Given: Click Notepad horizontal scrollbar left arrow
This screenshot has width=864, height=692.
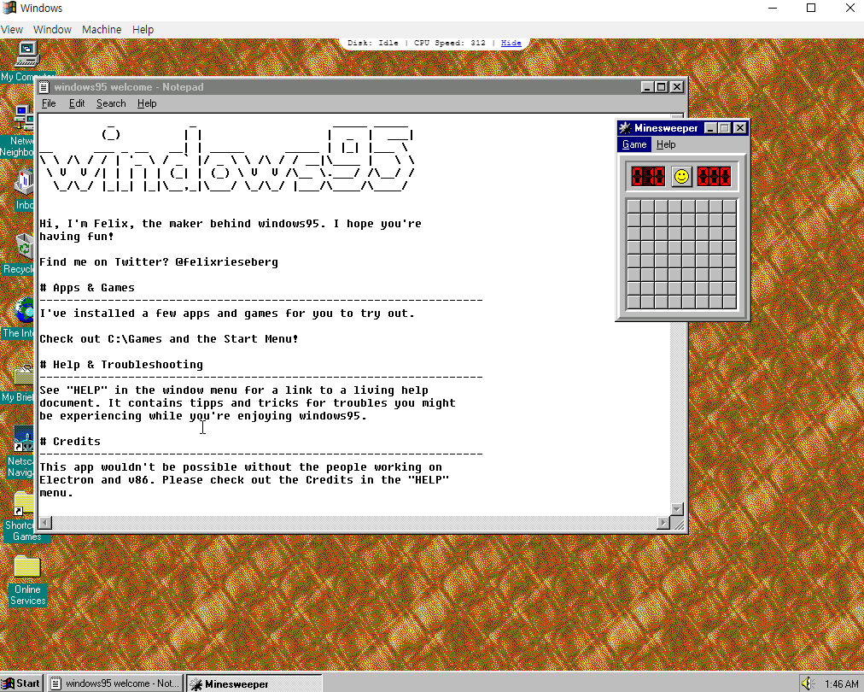Looking at the screenshot, I should coord(45,523).
